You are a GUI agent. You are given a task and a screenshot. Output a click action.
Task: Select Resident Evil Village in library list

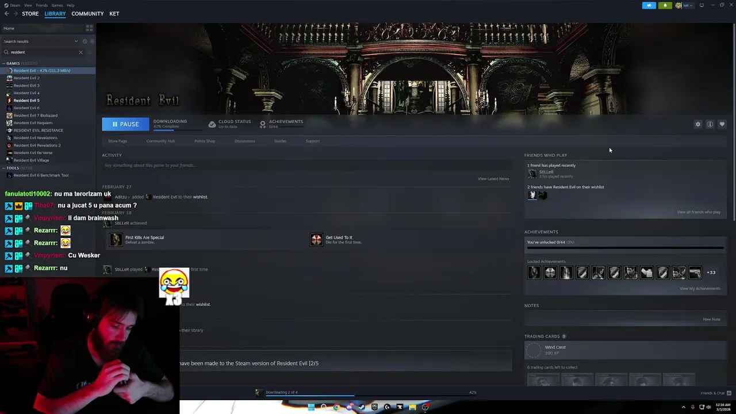(x=31, y=160)
